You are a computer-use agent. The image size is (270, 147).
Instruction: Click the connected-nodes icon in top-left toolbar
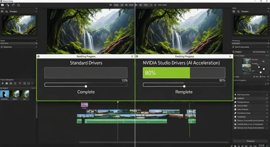pos(8,5)
